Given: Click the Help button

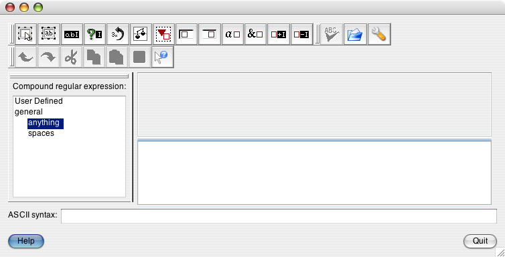Looking at the screenshot, I should tap(25, 241).
